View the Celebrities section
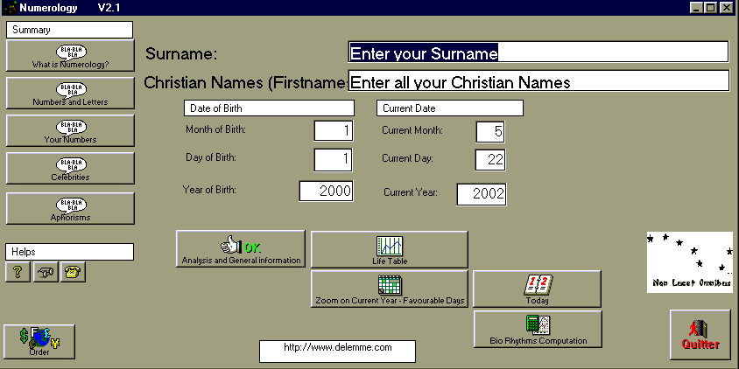 (x=70, y=169)
